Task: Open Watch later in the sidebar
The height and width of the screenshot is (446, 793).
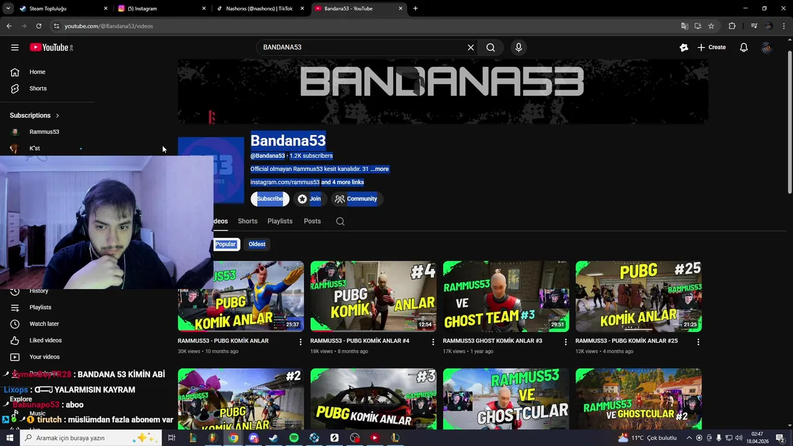Action: click(44, 324)
